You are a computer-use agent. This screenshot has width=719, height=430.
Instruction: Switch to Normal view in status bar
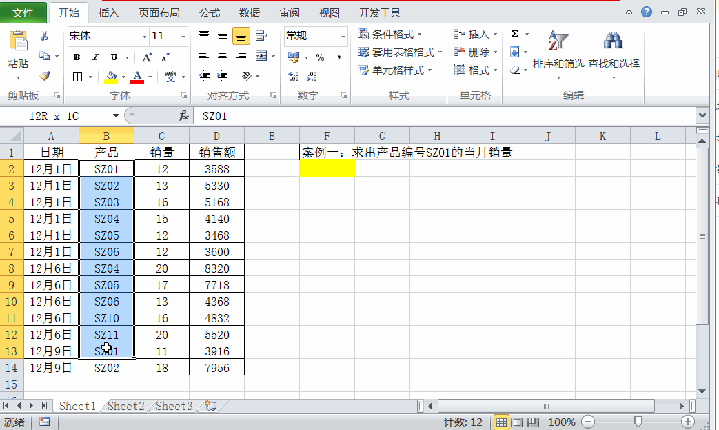coord(501,422)
